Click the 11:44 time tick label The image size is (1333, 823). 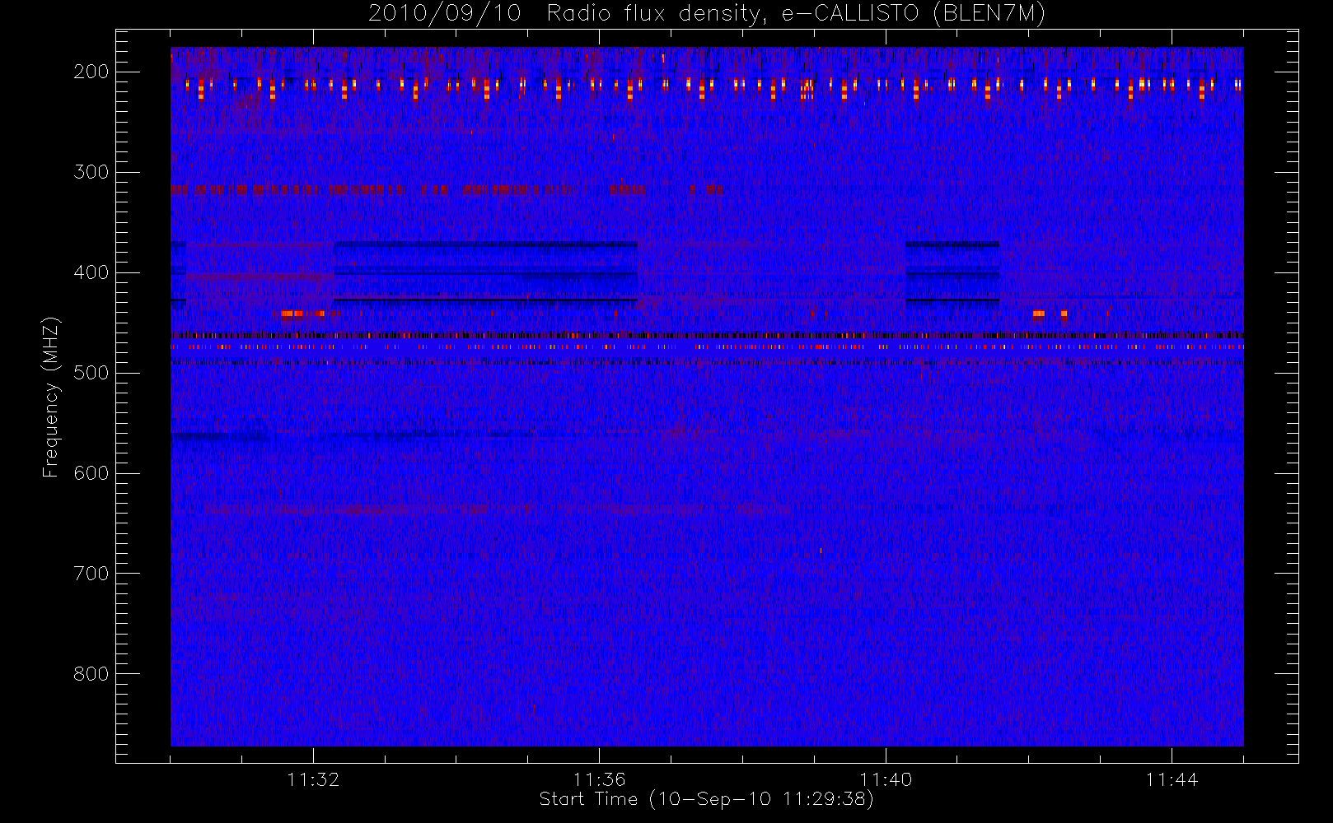(1172, 779)
